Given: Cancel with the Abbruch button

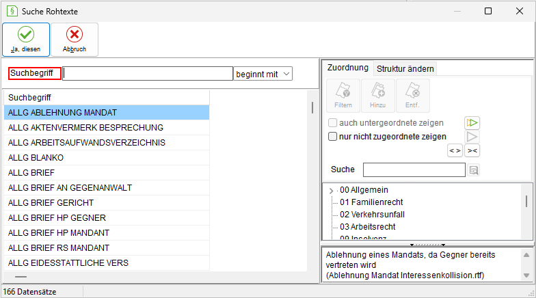Looking at the screenshot, I should click(75, 40).
